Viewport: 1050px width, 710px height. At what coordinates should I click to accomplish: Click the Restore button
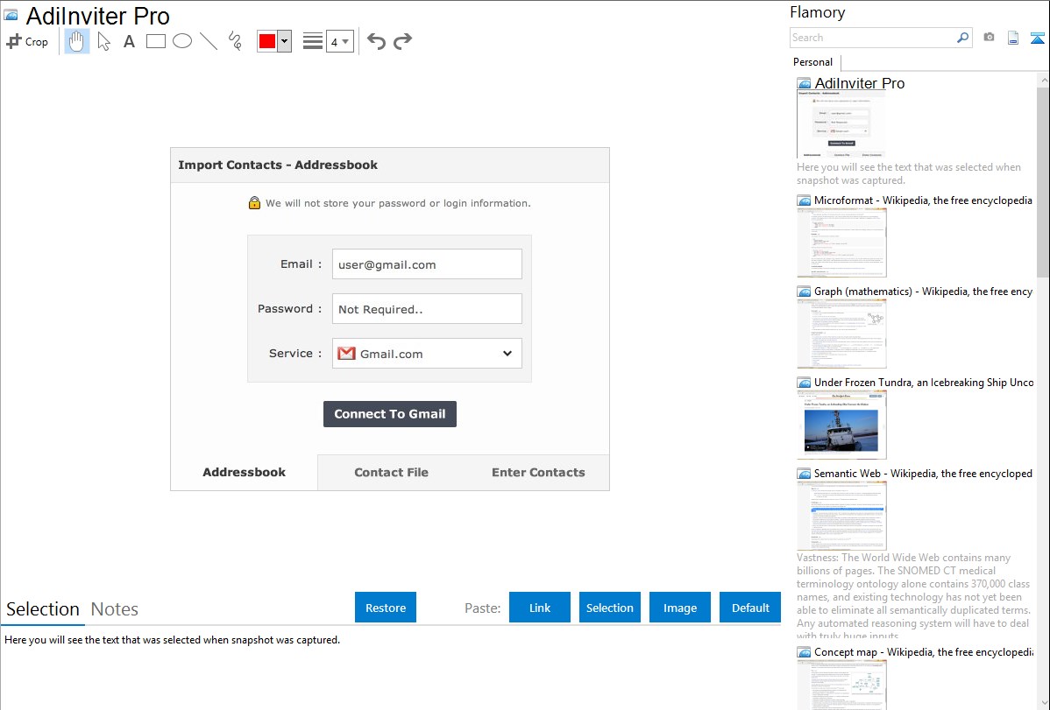coord(386,608)
